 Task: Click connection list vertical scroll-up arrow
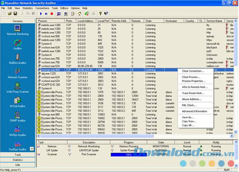pos(236,20)
